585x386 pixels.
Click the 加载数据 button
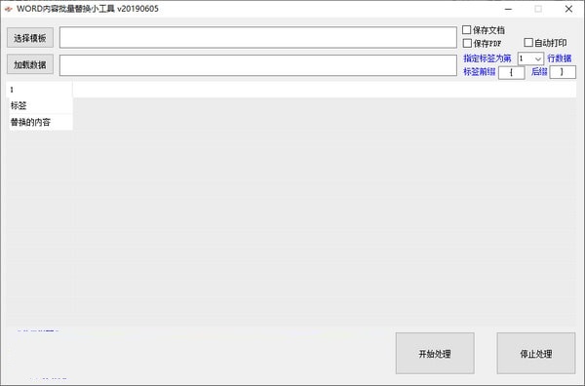[x=30, y=64]
